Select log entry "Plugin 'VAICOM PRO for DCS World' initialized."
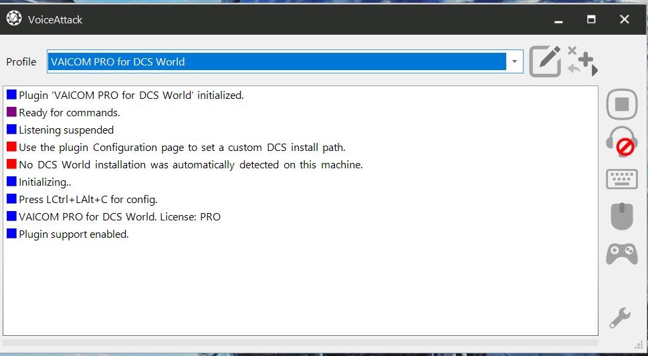 pyautogui.click(x=132, y=96)
